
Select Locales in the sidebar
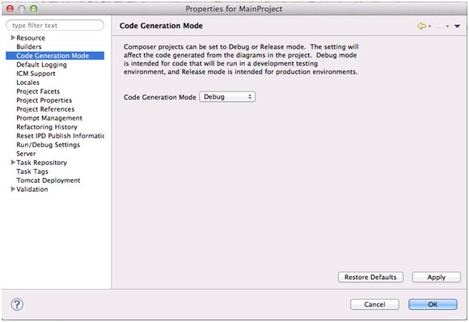pyautogui.click(x=27, y=83)
